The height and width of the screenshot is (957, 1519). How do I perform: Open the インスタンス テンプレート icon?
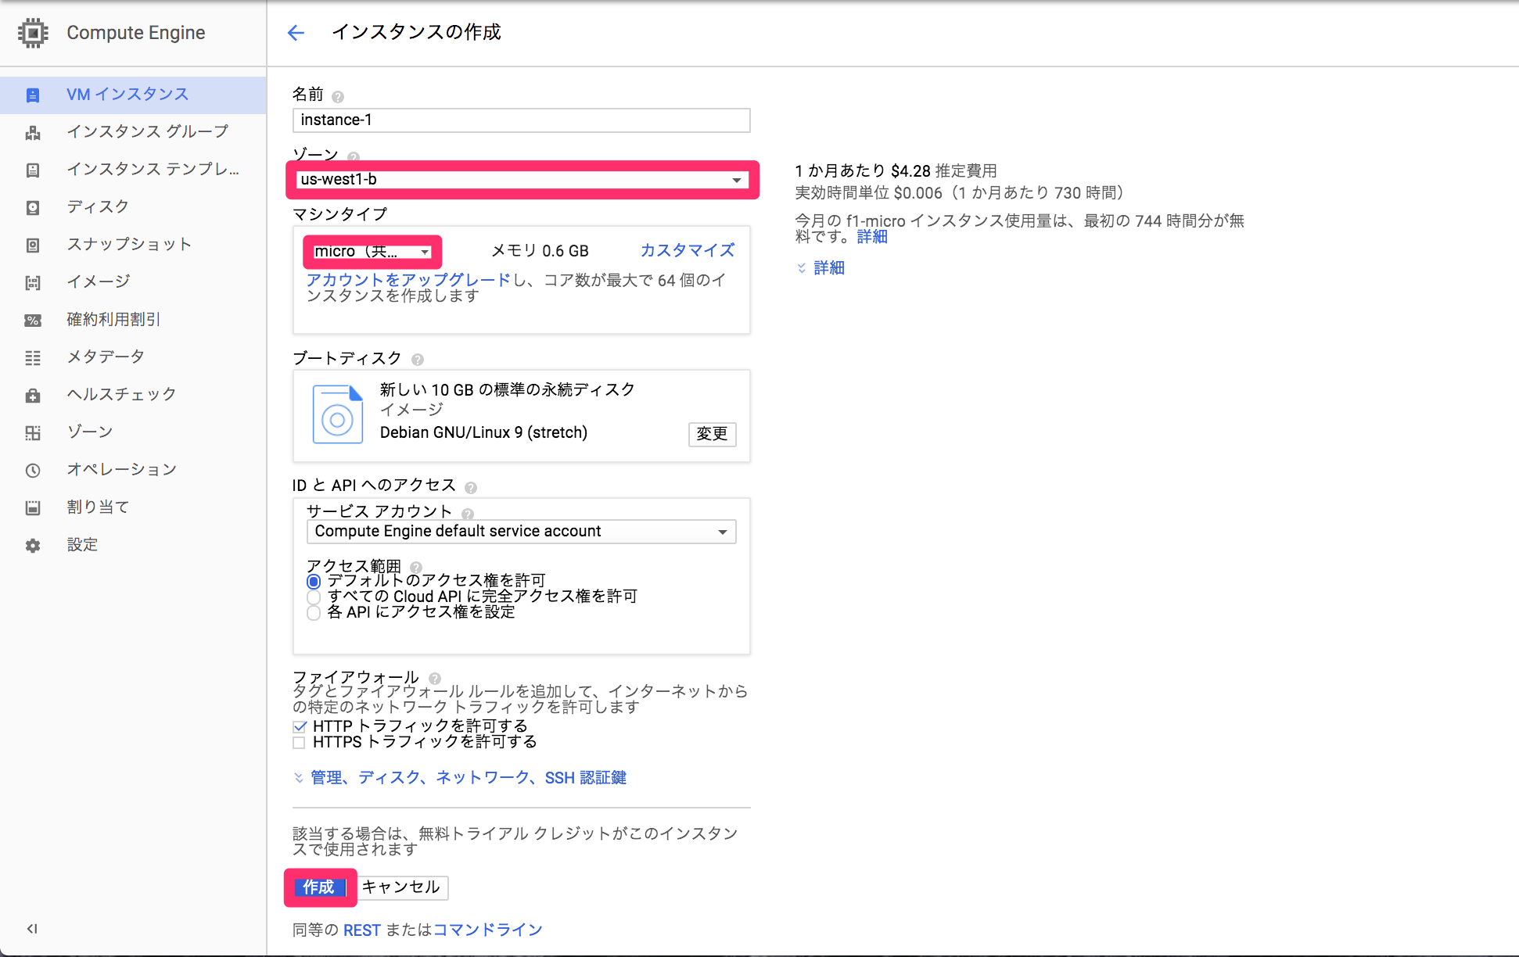click(x=33, y=170)
